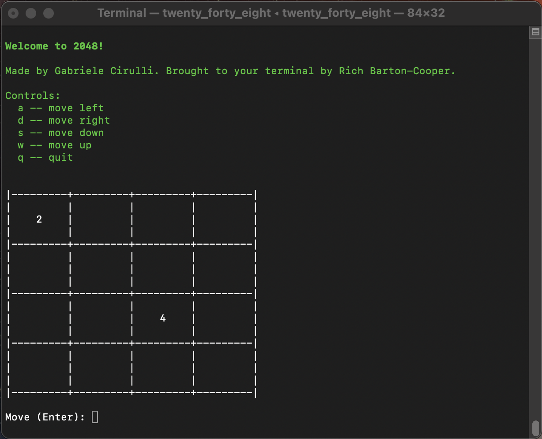This screenshot has height=439, width=542.
Task: Click the tile containing the number 4
Action: point(163,318)
